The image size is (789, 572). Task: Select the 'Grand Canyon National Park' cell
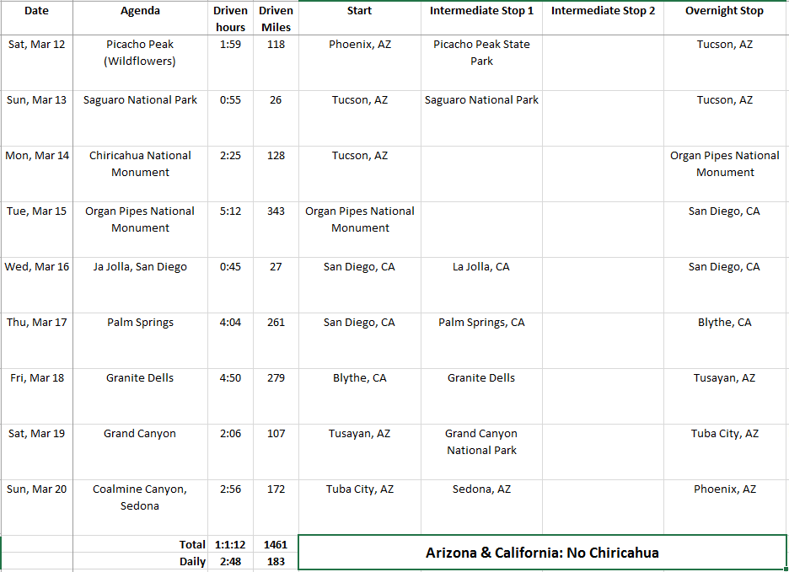pos(481,441)
